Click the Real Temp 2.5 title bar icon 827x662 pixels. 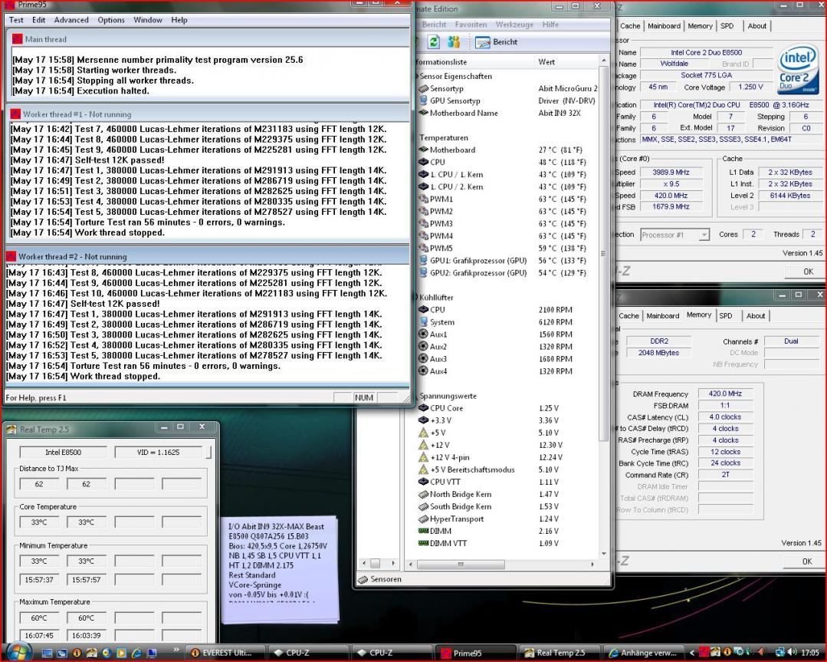coord(11,430)
